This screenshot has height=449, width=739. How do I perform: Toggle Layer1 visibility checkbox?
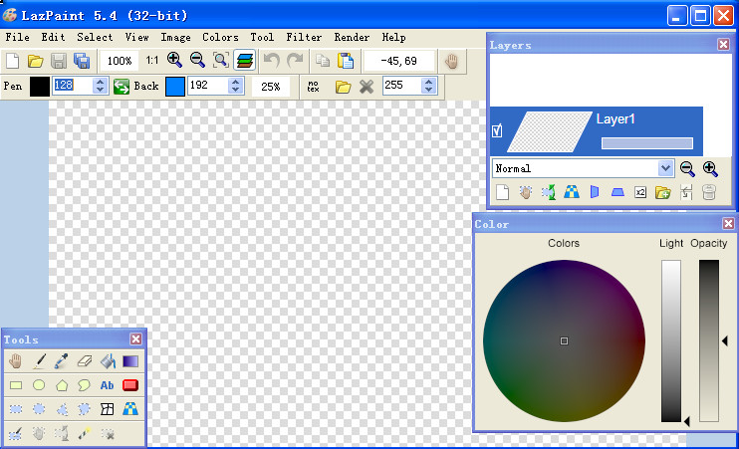coord(497,130)
